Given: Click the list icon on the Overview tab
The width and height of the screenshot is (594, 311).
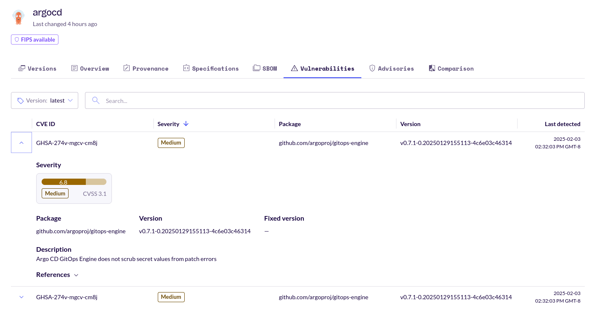Looking at the screenshot, I should click(74, 68).
